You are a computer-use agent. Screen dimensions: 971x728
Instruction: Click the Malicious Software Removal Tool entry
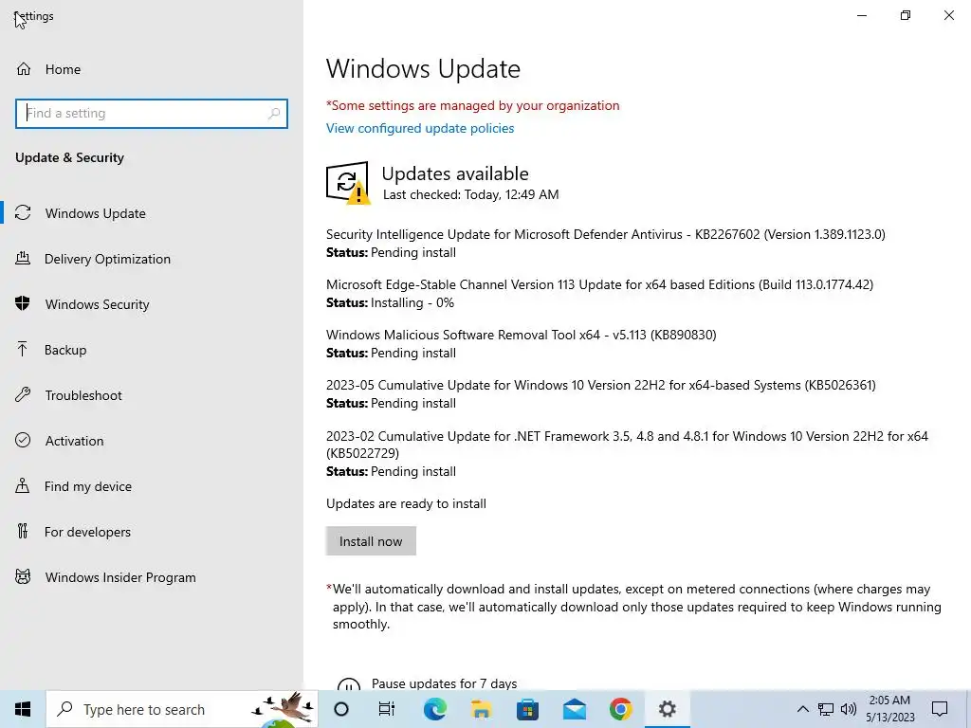coord(521,335)
